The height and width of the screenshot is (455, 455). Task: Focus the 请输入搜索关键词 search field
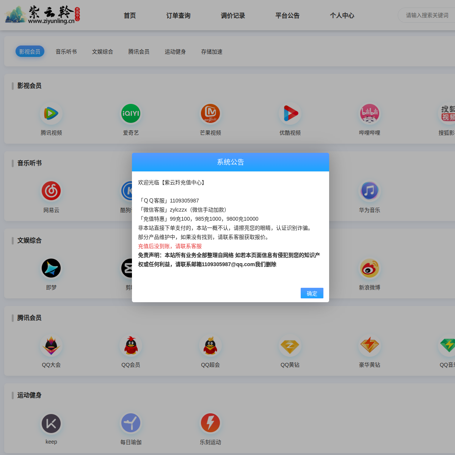427,15
